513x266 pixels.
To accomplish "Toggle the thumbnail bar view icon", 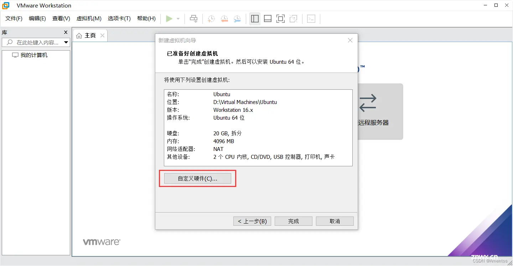I will pyautogui.click(x=268, y=19).
